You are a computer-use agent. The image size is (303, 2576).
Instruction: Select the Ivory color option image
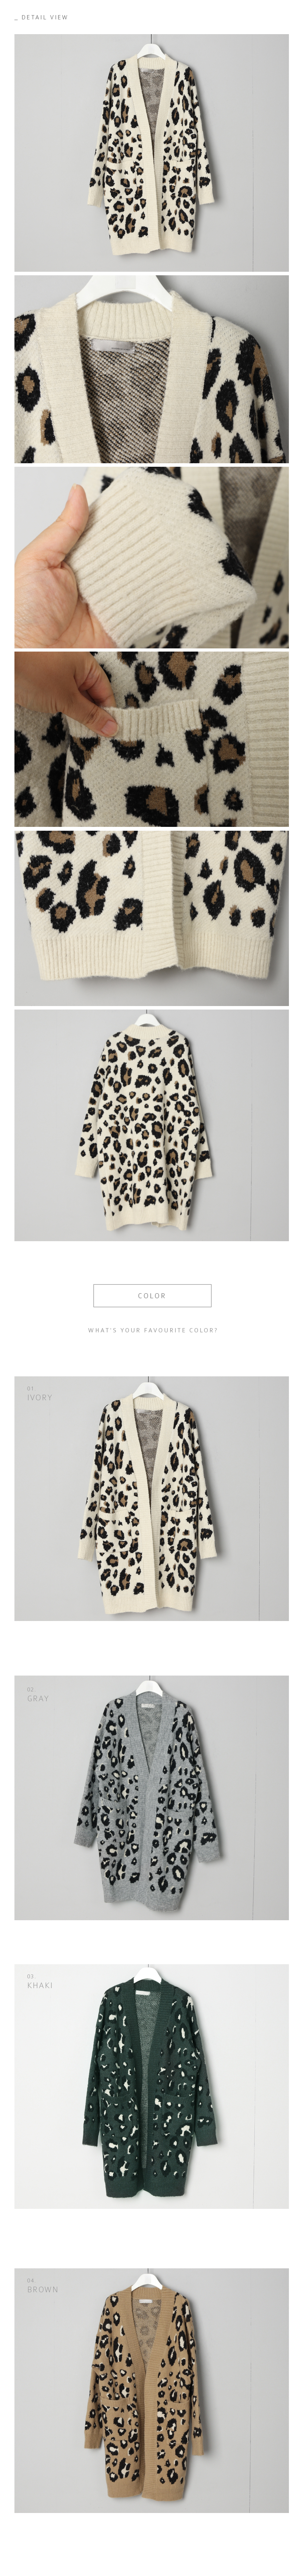pyautogui.click(x=151, y=1498)
